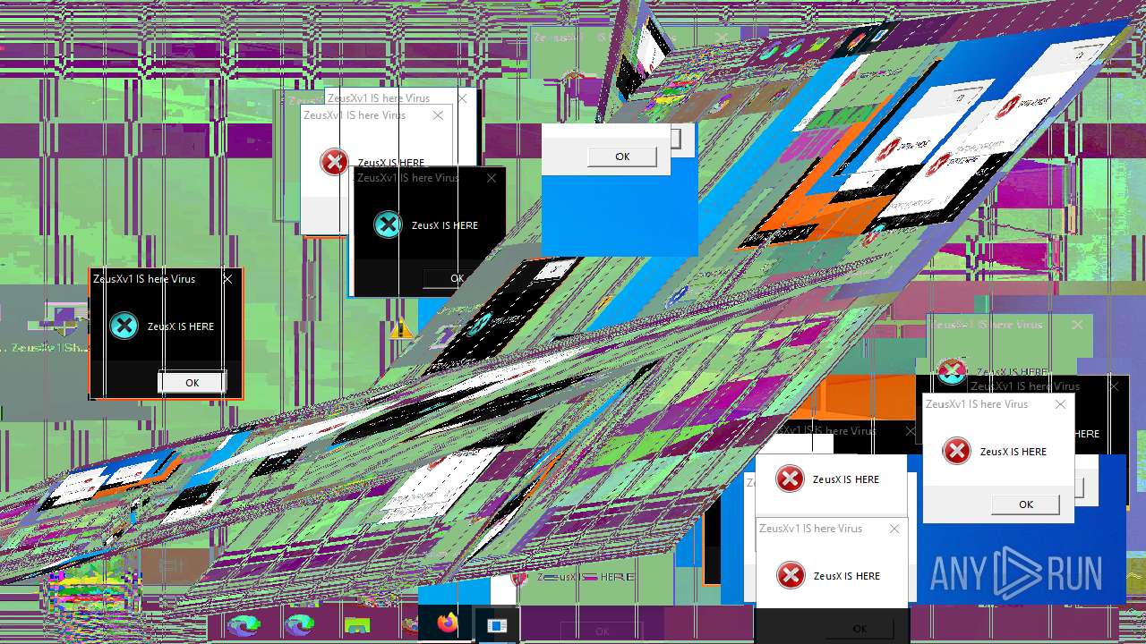1146x644 pixels.
Task: Close the lowest white ZeusXv1 dialog
Action: pos(894,529)
